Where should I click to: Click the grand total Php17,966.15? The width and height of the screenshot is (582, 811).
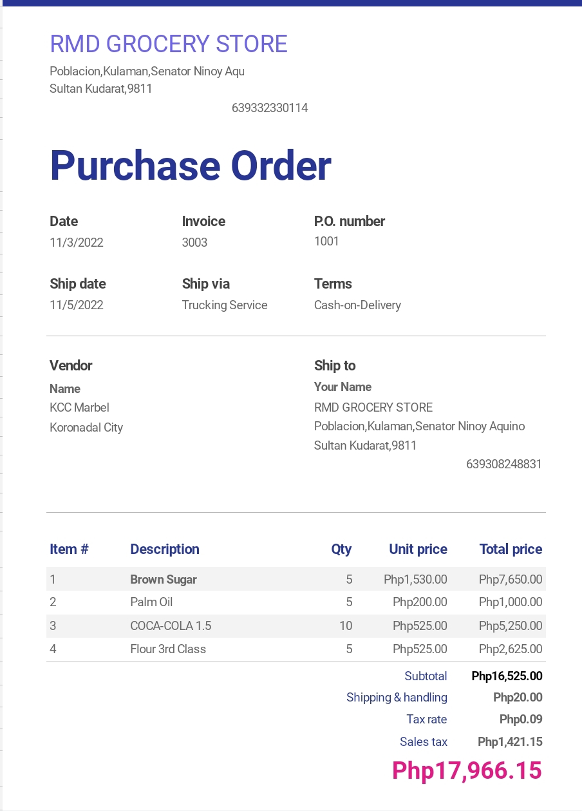[467, 771]
